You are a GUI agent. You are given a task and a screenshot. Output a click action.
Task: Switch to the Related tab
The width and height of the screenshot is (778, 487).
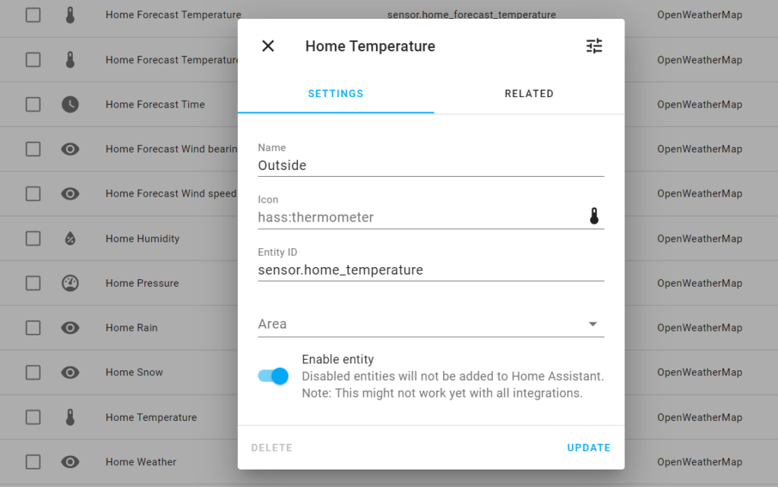tap(529, 94)
